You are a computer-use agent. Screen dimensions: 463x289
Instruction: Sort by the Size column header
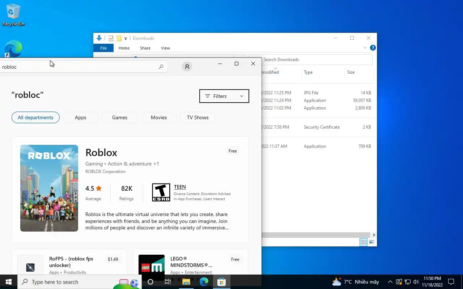click(x=359, y=72)
